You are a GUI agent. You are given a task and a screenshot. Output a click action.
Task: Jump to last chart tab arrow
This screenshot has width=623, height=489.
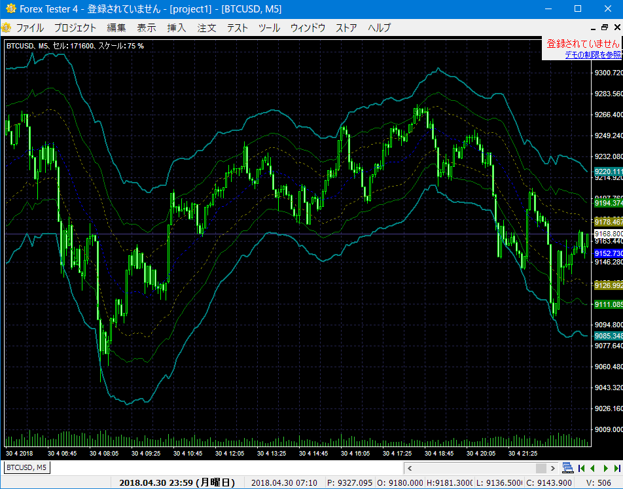tap(617, 468)
